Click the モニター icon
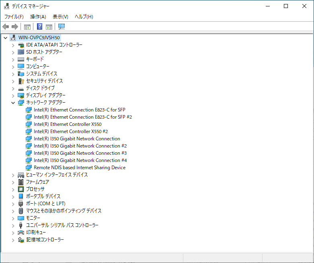This screenshot has height=263, width=314. [21, 218]
